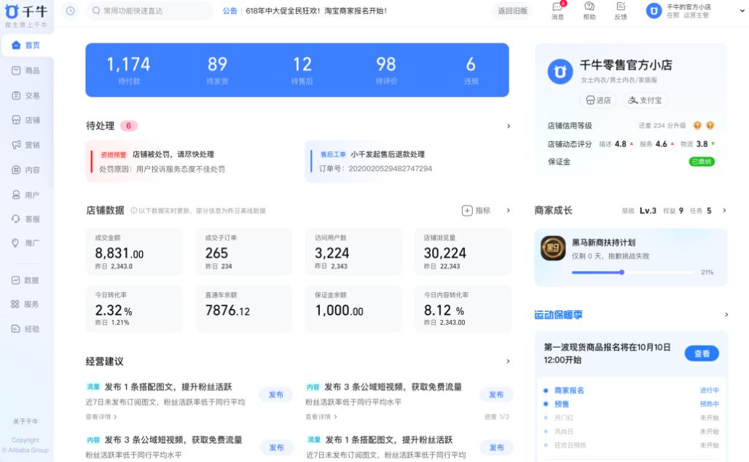Open 今日内容转化率 8.12% card

point(463,309)
